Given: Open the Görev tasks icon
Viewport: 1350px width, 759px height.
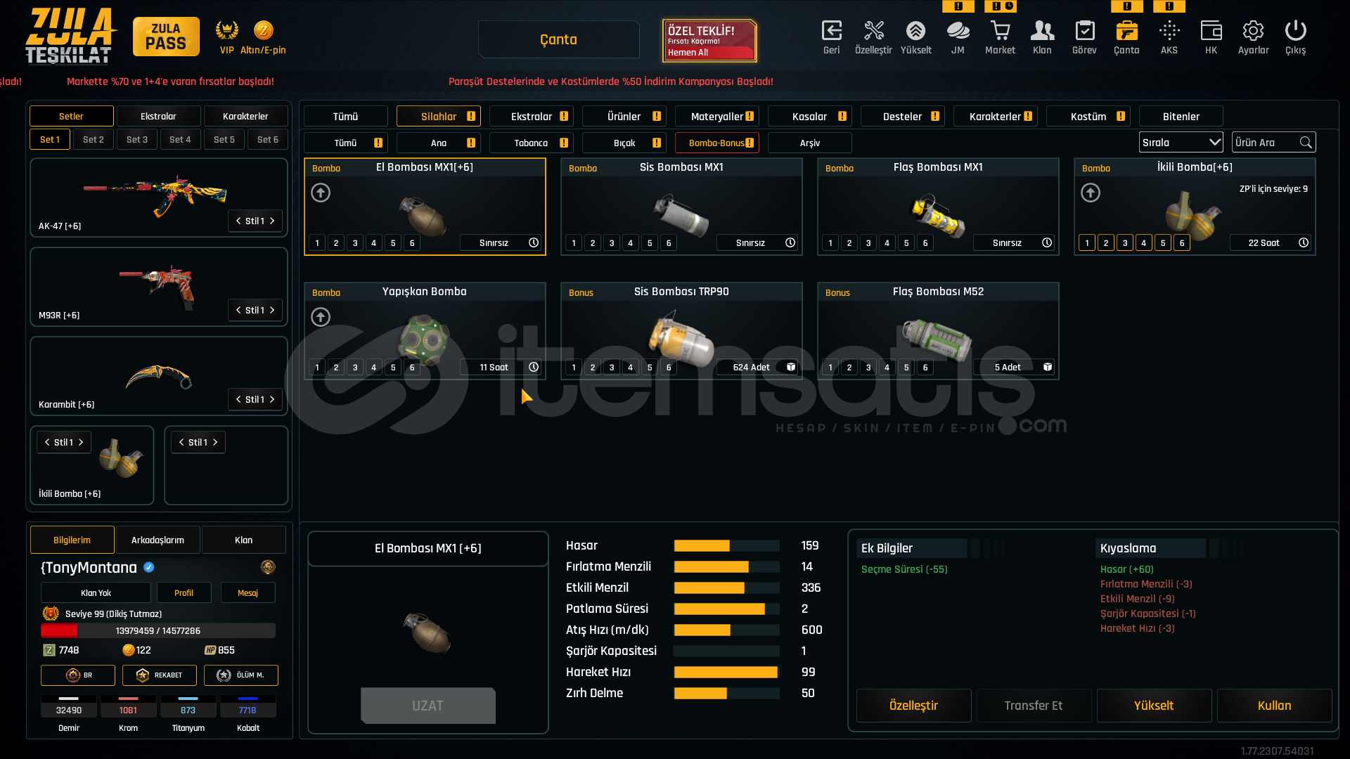Looking at the screenshot, I should click(1084, 31).
